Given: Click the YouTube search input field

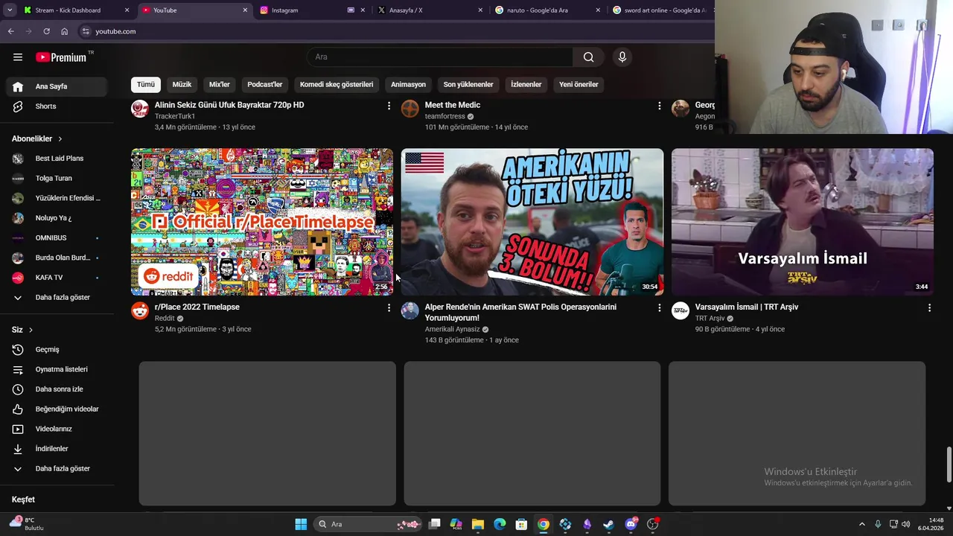Looking at the screenshot, I should (x=440, y=57).
